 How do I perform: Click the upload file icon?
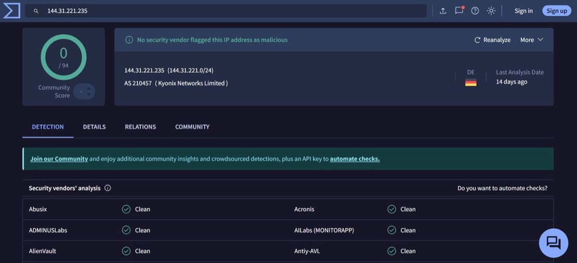tap(443, 10)
